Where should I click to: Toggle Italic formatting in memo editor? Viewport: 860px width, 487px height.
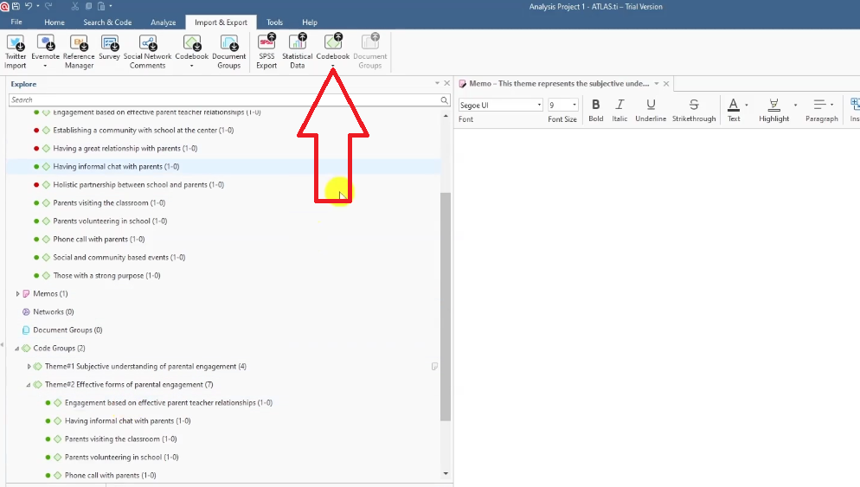619,105
